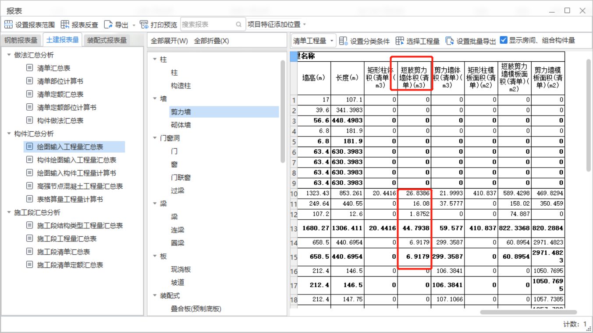
Task: Select 构造柱 in component tree
Action: 181,85
